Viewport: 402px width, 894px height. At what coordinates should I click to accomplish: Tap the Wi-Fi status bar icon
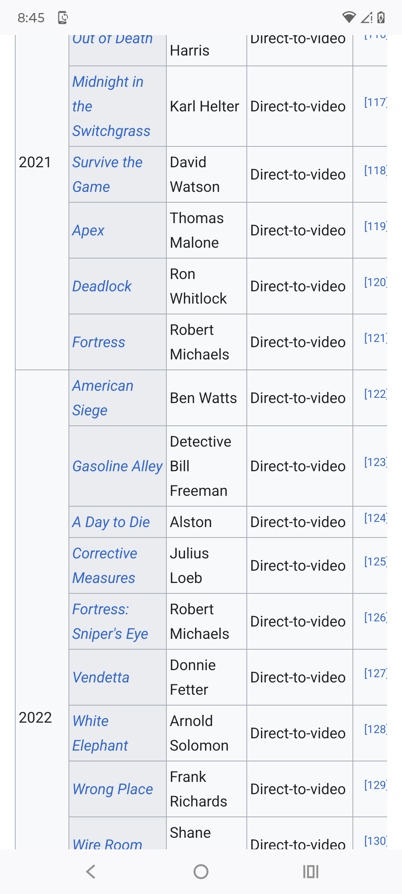[x=349, y=18]
